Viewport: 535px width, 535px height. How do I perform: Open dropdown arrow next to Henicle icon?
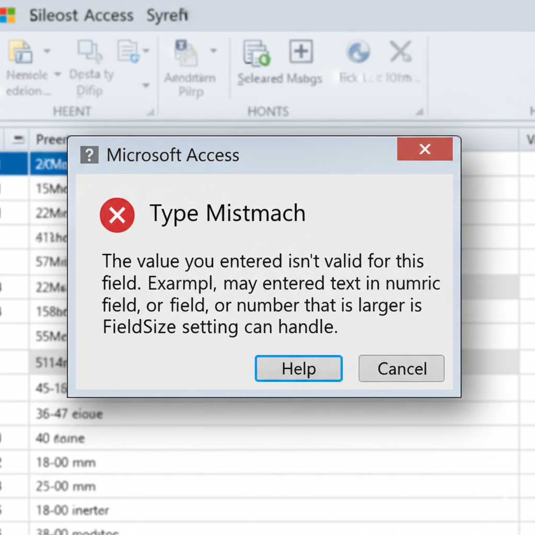46,51
